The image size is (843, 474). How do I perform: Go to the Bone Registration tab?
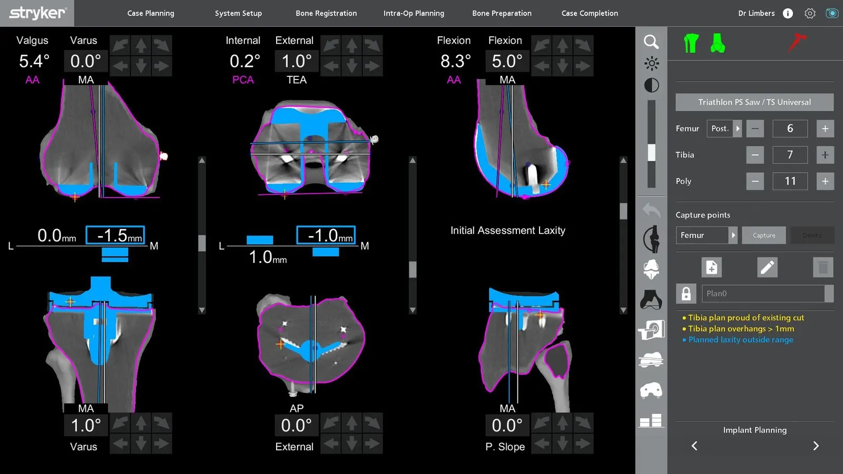pos(326,13)
